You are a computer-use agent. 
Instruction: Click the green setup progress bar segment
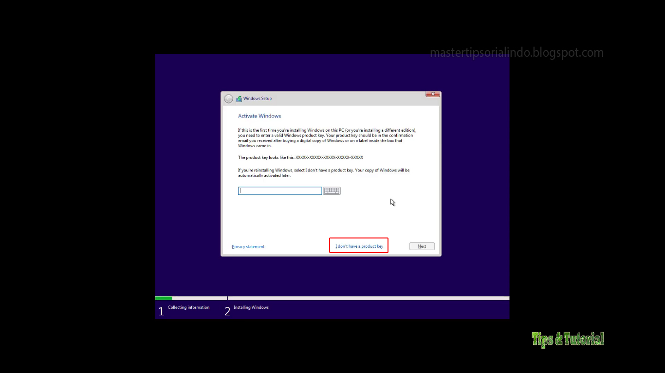tap(163, 298)
